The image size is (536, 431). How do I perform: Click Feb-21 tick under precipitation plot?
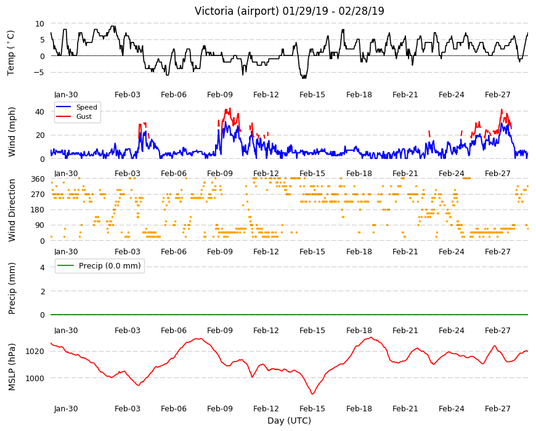405,330
